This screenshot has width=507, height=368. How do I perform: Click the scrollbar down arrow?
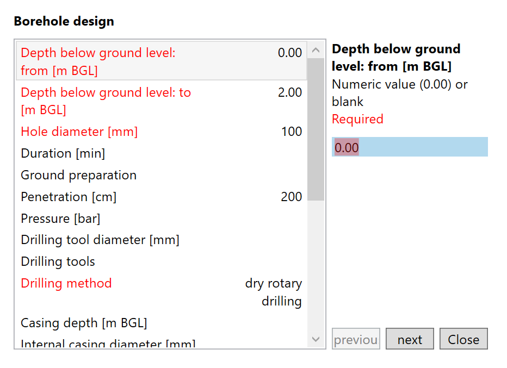coord(316,339)
